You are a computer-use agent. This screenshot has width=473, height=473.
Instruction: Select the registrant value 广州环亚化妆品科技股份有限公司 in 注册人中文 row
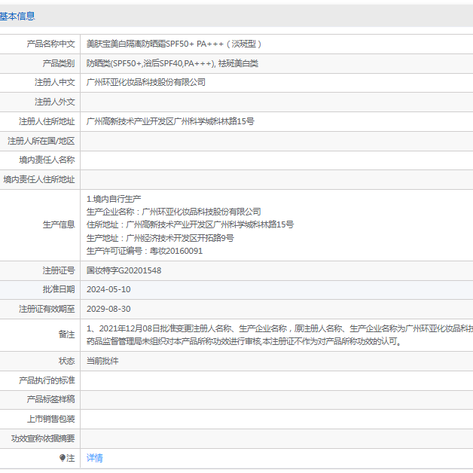pyautogui.click(x=146, y=82)
